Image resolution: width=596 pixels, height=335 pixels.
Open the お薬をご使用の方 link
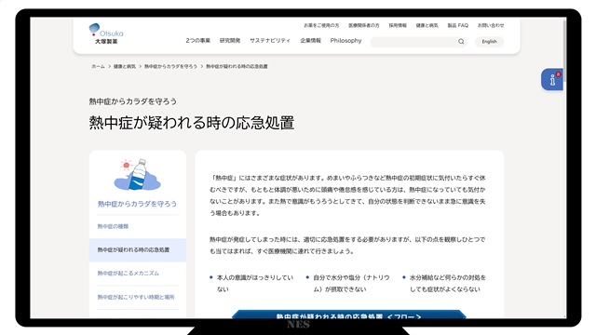click(321, 25)
